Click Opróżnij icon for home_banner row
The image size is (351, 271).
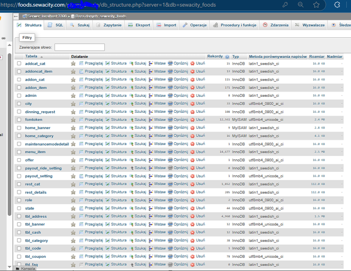coord(171,128)
